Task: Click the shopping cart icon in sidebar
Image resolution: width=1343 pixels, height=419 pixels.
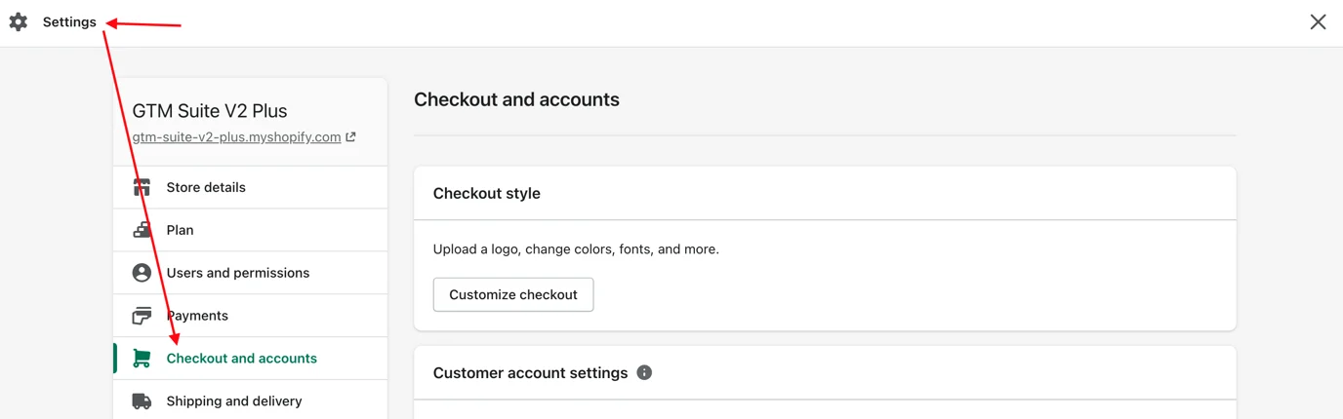Action: (x=142, y=359)
